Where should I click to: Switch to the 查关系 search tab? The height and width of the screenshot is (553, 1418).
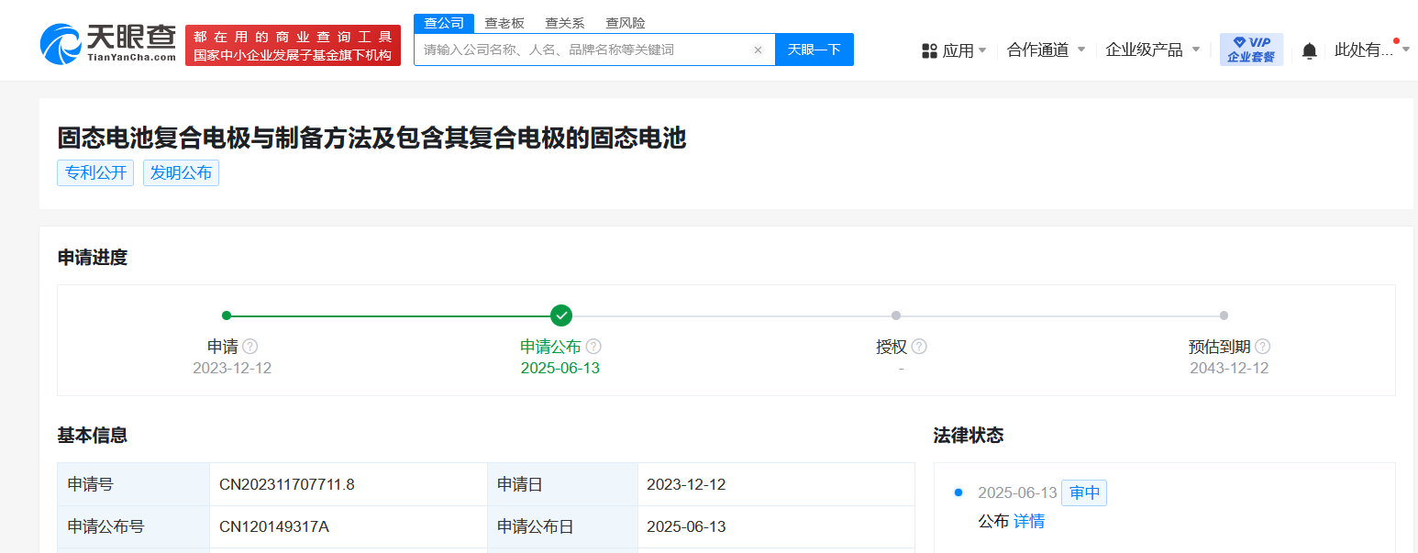tap(564, 23)
